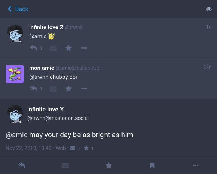Reply-all in bottom action bar
Screen dimensions: 217x174
pos(22,165)
